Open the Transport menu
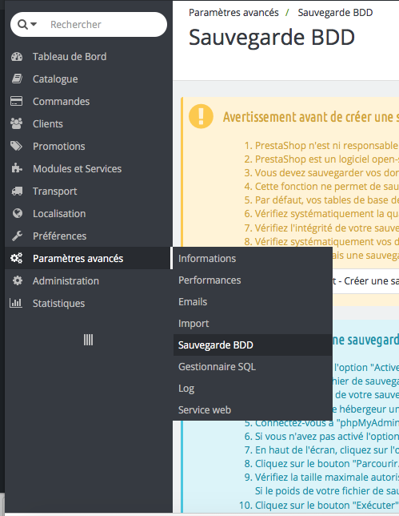 click(55, 191)
